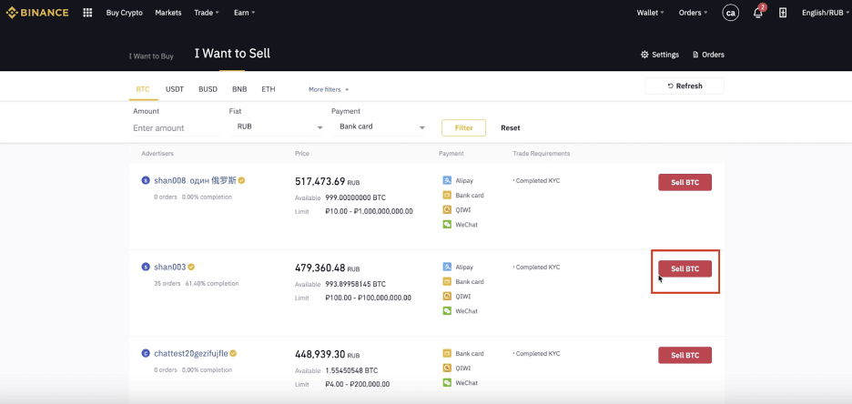Screen dimensions: 852x404
Task: Click Sell BTC for shan003
Action: 685,268
